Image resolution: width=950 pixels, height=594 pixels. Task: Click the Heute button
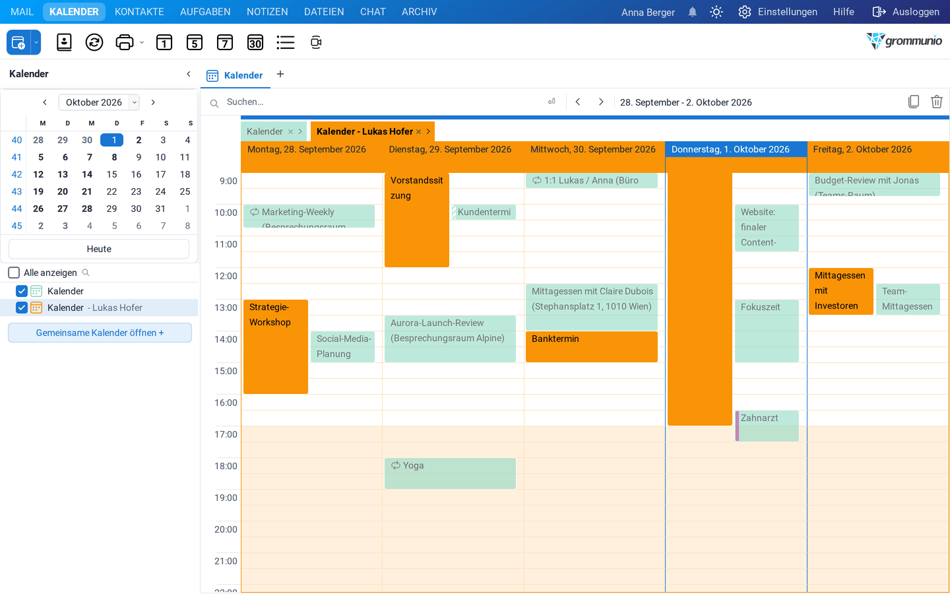pyautogui.click(x=99, y=249)
